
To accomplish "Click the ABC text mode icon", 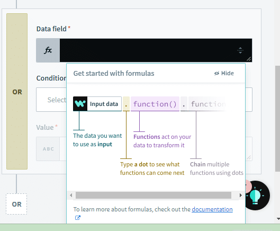I will 48,149.
